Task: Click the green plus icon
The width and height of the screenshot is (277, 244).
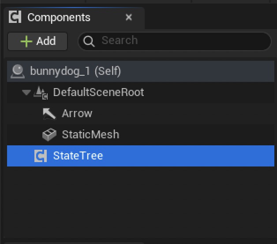Action: coord(26,41)
